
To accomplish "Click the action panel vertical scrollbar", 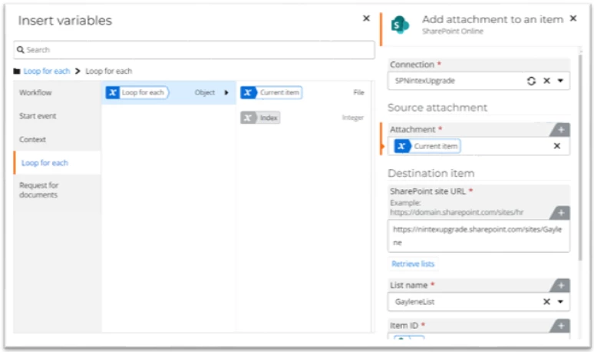I will click(580, 158).
